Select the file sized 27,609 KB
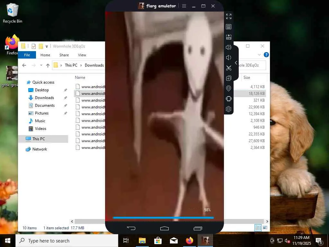The height and width of the screenshot is (247, 329). [170, 141]
